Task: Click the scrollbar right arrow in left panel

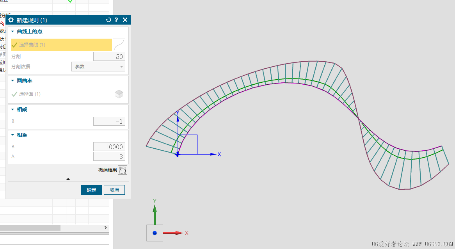Action: [106, 228]
